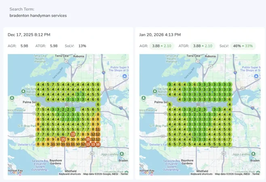Image resolution: width=266 pixels, height=182 pixels.
Task: Click the Publix shopping bag pin on the December map
Action: pyautogui.click(x=125, y=76)
